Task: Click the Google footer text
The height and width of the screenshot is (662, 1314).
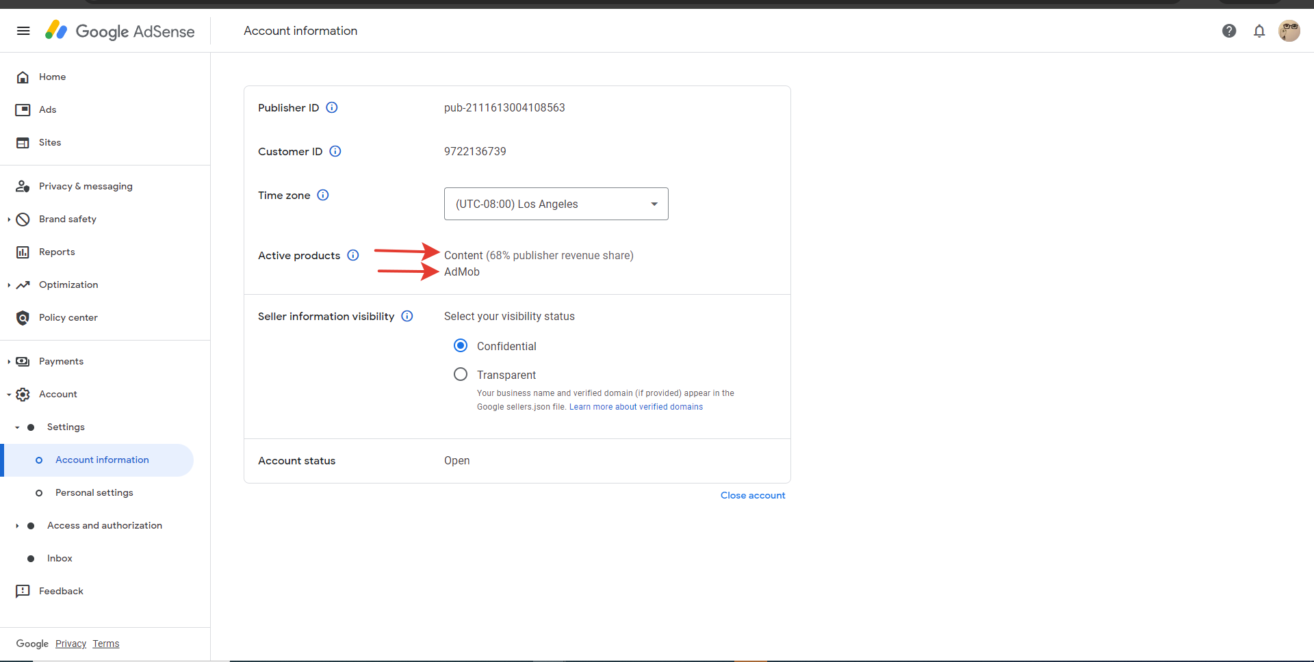Action: coord(32,644)
